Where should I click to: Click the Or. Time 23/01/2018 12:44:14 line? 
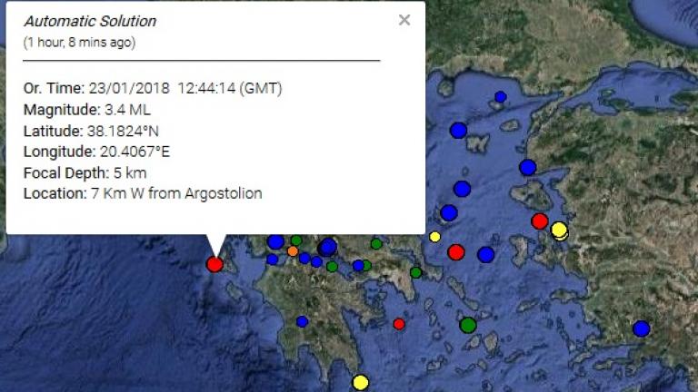pyautogui.click(x=153, y=88)
